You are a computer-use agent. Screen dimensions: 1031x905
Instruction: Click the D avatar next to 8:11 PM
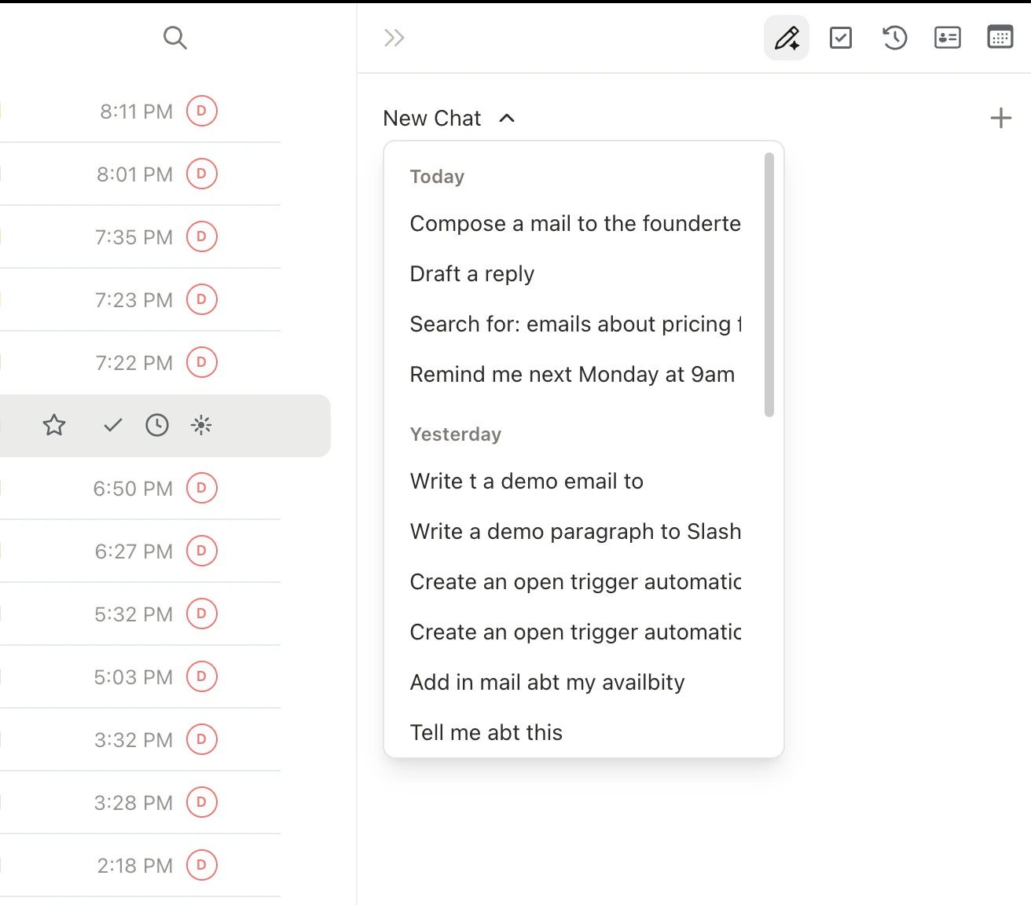pos(201,111)
